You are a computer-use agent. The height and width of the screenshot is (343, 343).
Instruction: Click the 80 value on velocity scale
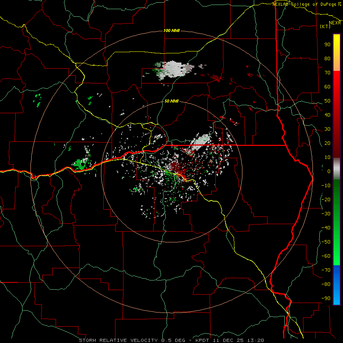tap(327, 59)
